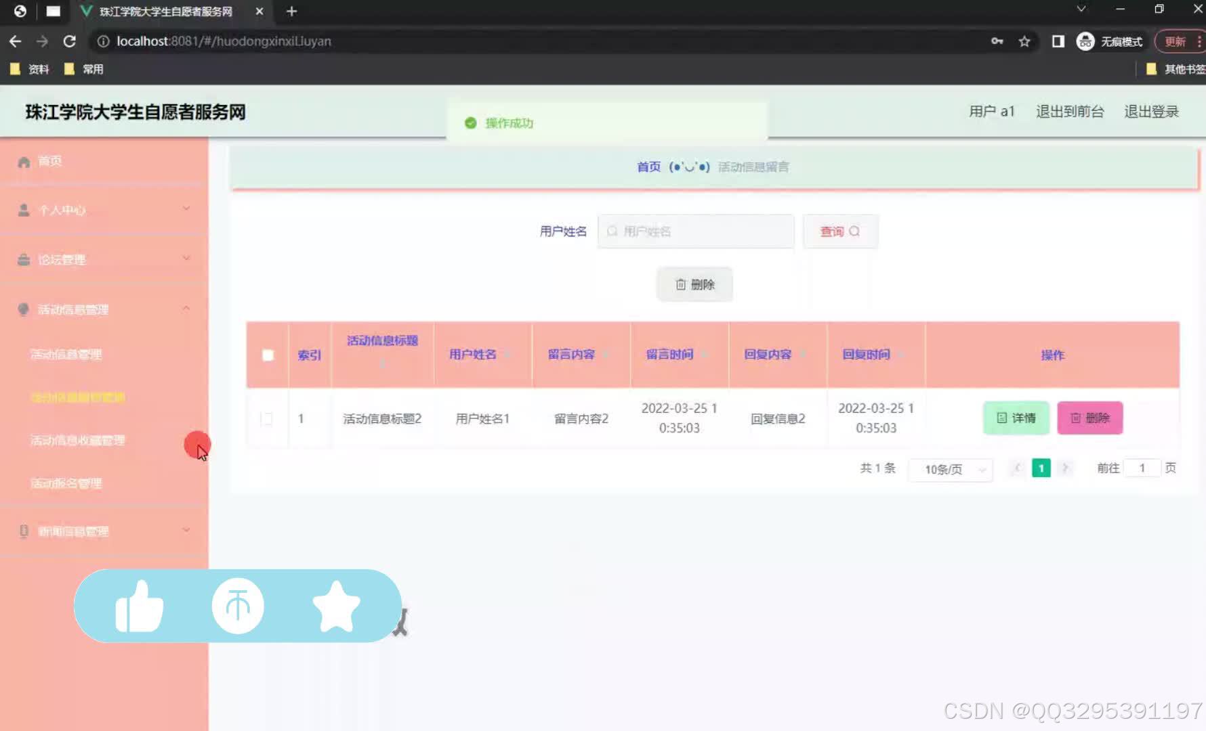Sort by 用户姓名 column header

click(x=472, y=355)
